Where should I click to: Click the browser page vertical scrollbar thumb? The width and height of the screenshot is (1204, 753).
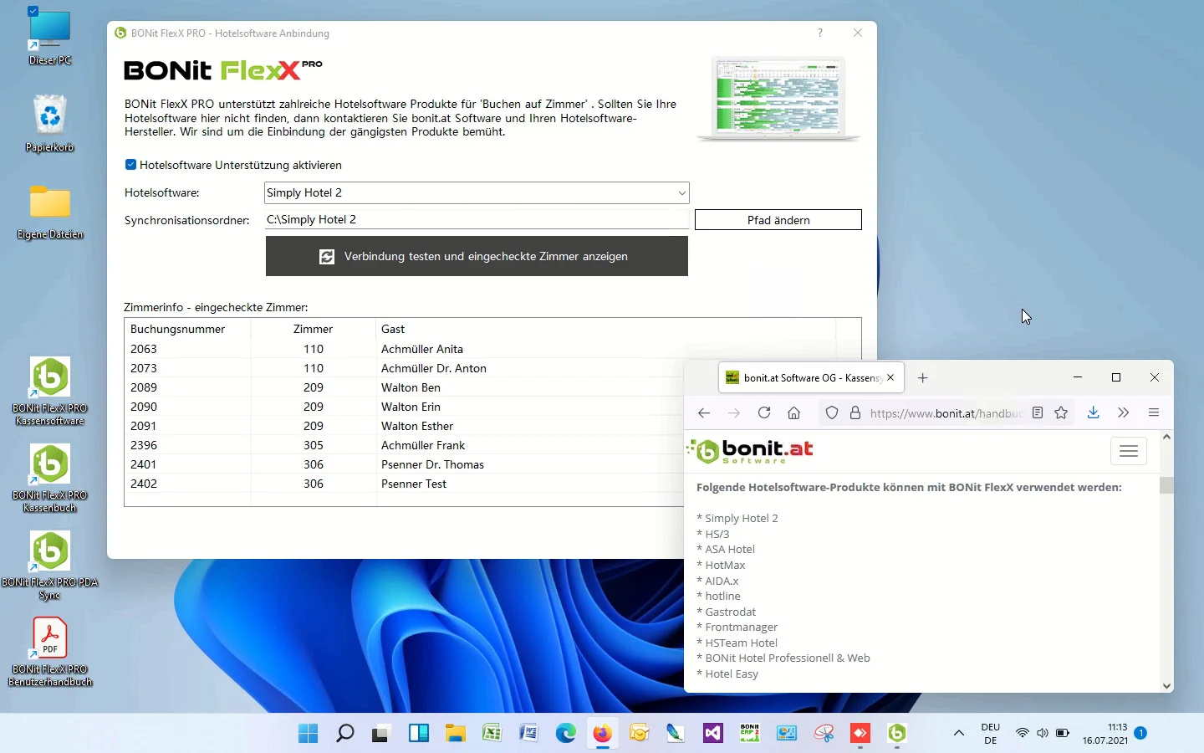click(1166, 485)
